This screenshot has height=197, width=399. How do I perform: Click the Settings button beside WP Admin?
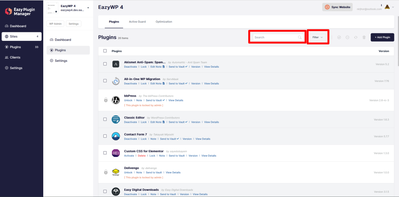tap(74, 24)
